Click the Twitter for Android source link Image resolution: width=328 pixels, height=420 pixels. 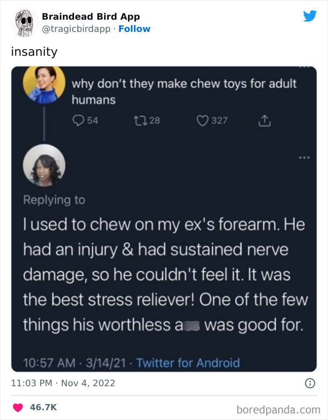(x=189, y=362)
